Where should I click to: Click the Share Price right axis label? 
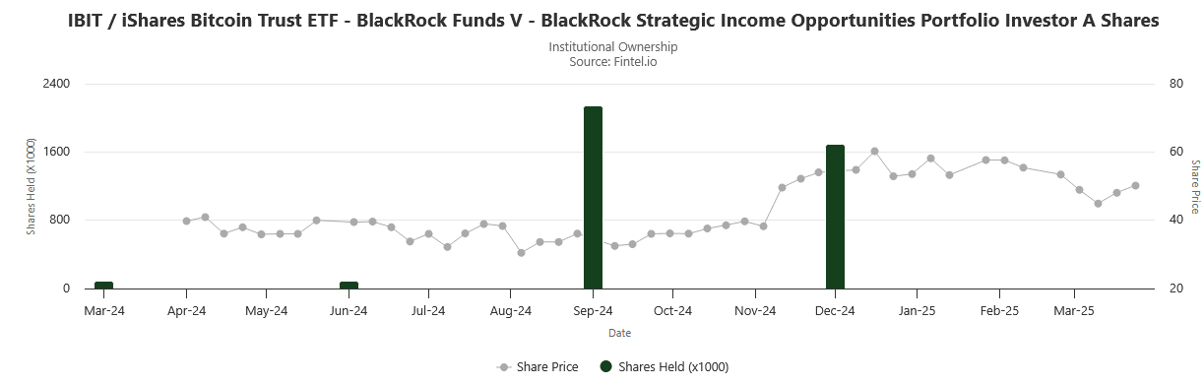click(1195, 186)
